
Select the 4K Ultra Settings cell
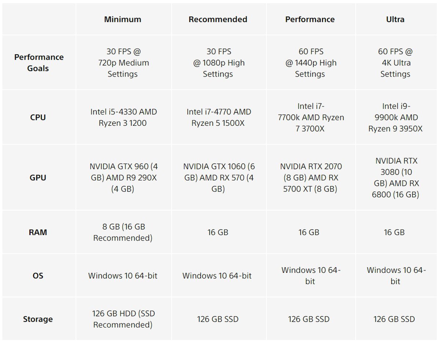pyautogui.click(x=395, y=63)
